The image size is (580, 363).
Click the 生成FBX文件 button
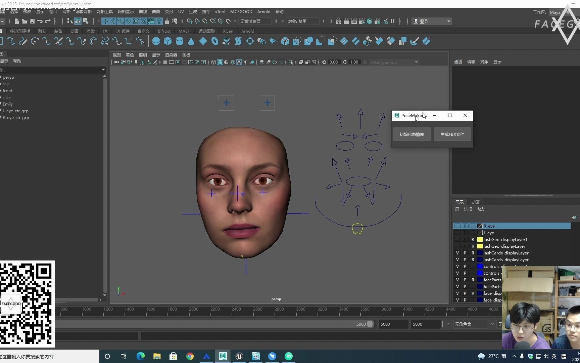click(452, 134)
